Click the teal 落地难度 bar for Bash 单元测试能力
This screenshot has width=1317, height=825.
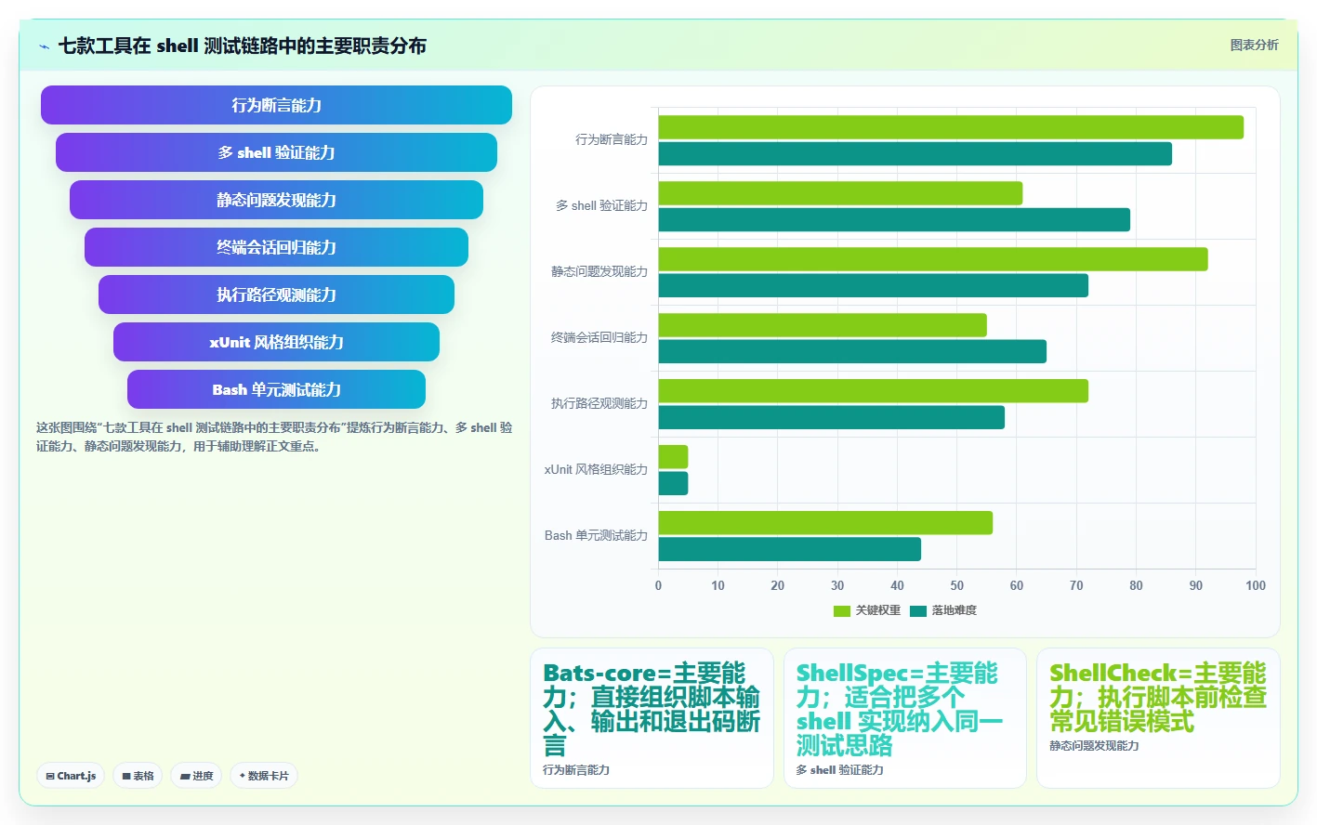[789, 550]
